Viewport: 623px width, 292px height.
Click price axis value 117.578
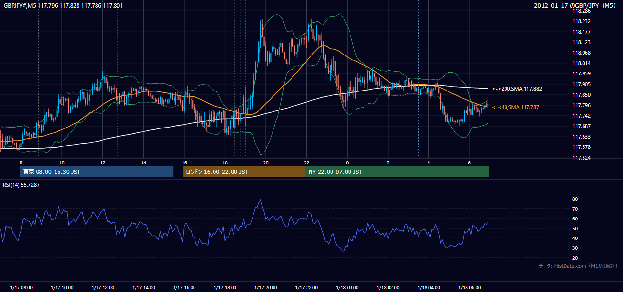pos(581,147)
